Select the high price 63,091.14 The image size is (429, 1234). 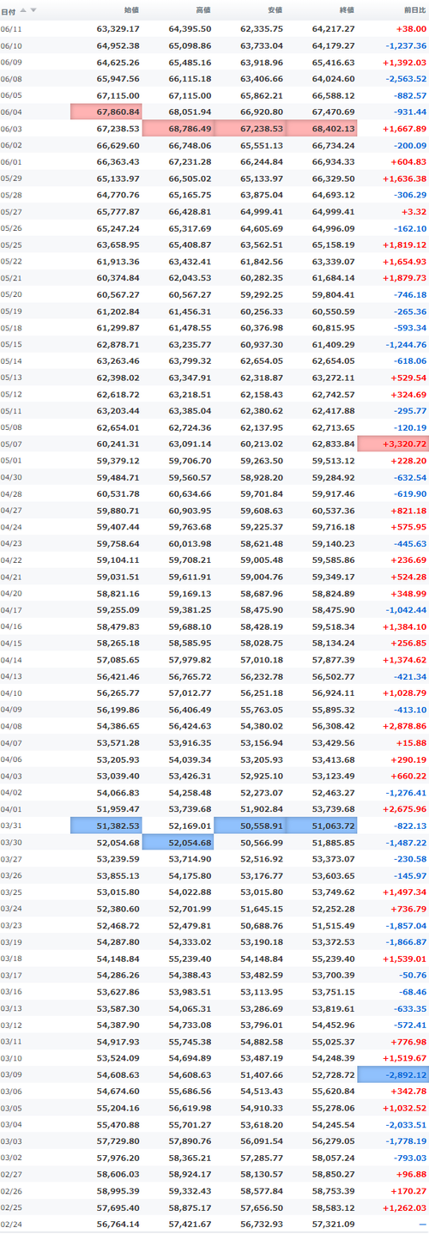190,444
